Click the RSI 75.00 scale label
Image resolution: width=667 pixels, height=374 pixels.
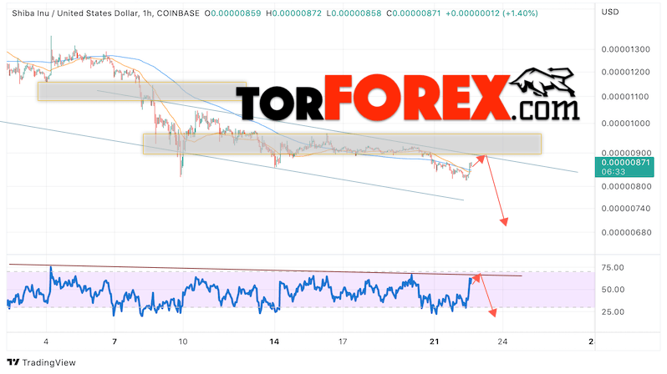point(613,267)
